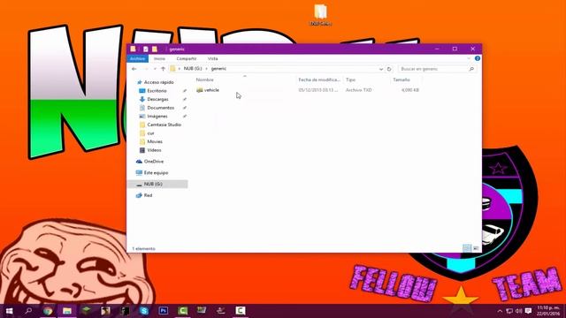
Task: Switch to large icons view layout icon
Action: tap(476, 248)
